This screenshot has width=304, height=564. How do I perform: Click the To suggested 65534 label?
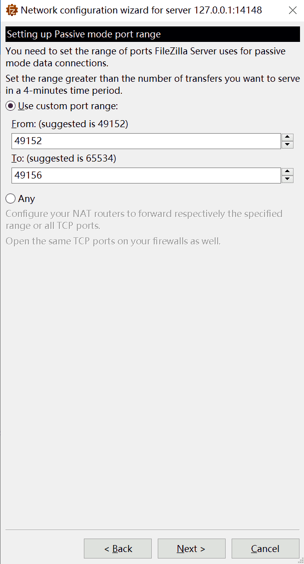click(64, 159)
